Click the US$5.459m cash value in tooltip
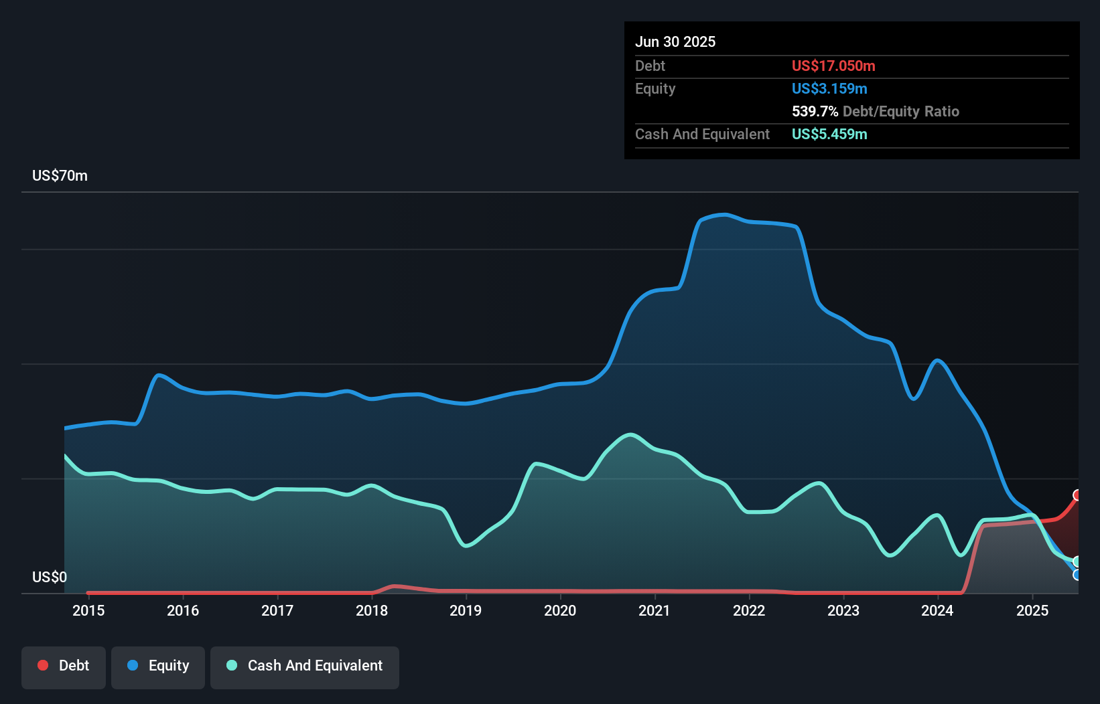 click(x=829, y=134)
